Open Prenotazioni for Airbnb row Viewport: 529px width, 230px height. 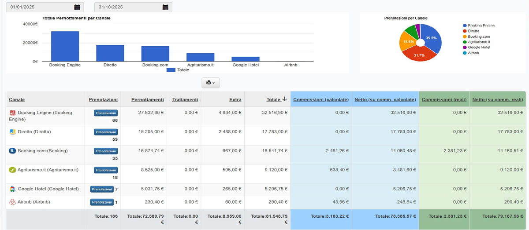pos(102,202)
